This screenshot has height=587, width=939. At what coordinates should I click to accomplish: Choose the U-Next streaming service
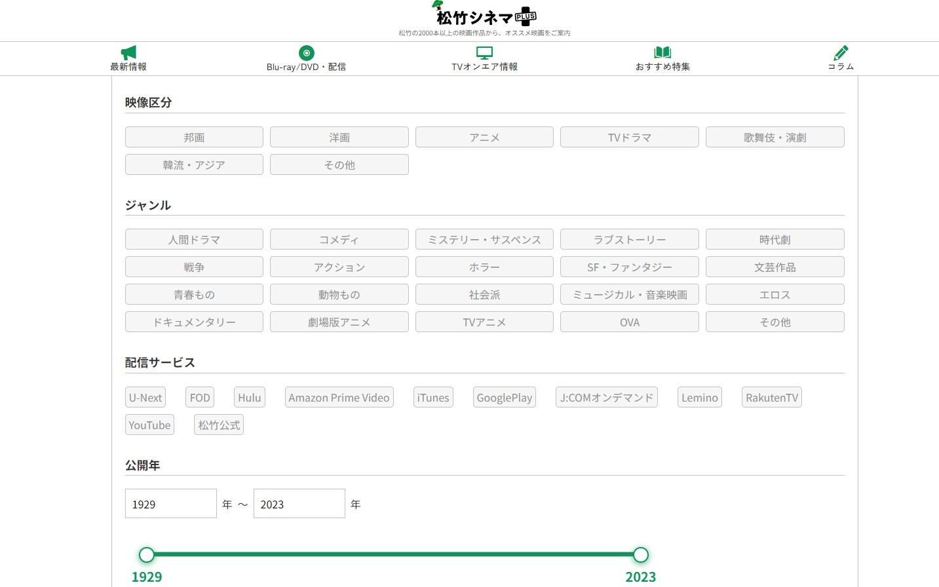coord(145,398)
